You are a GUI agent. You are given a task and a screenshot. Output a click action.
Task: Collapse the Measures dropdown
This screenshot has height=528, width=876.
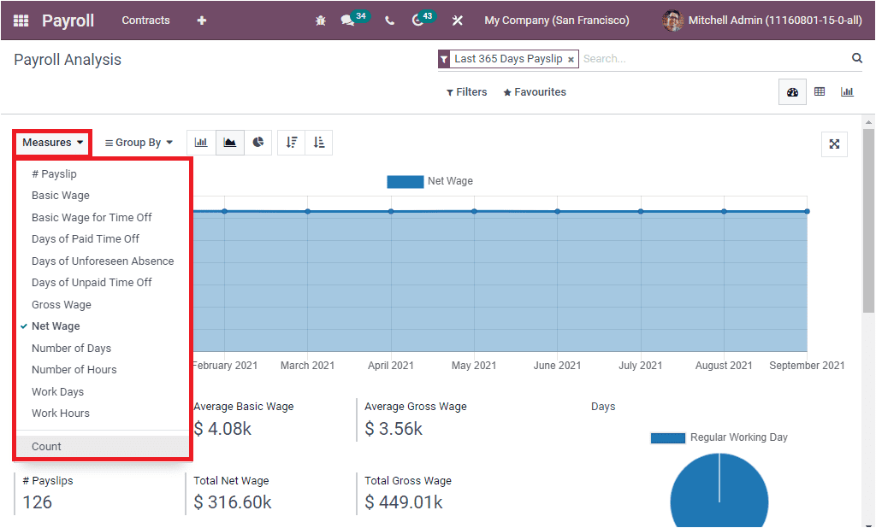pos(51,143)
